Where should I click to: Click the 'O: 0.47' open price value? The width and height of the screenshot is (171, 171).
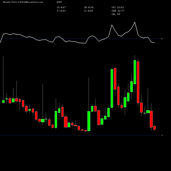coord(61,8)
